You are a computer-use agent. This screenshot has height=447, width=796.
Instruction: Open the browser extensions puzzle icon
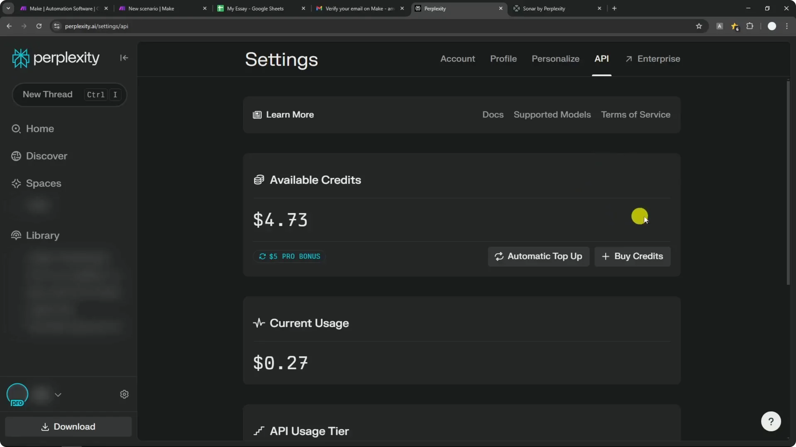click(x=750, y=26)
